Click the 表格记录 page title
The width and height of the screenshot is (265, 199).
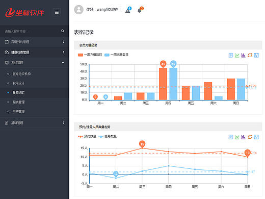pos(84,32)
